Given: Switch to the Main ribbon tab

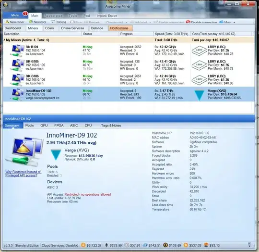Looking at the screenshot, I should pyautogui.click(x=35, y=15).
